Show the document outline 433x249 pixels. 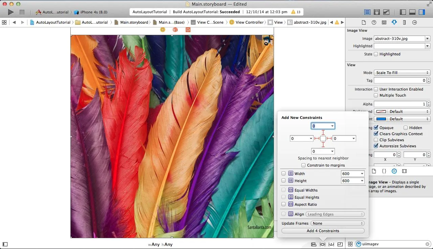coord(5,244)
